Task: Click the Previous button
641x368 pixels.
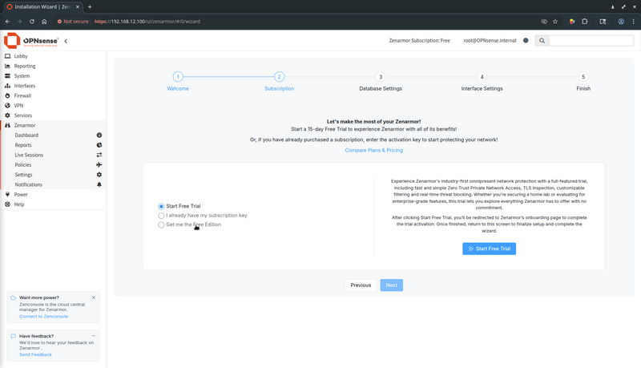Action: 361,285
